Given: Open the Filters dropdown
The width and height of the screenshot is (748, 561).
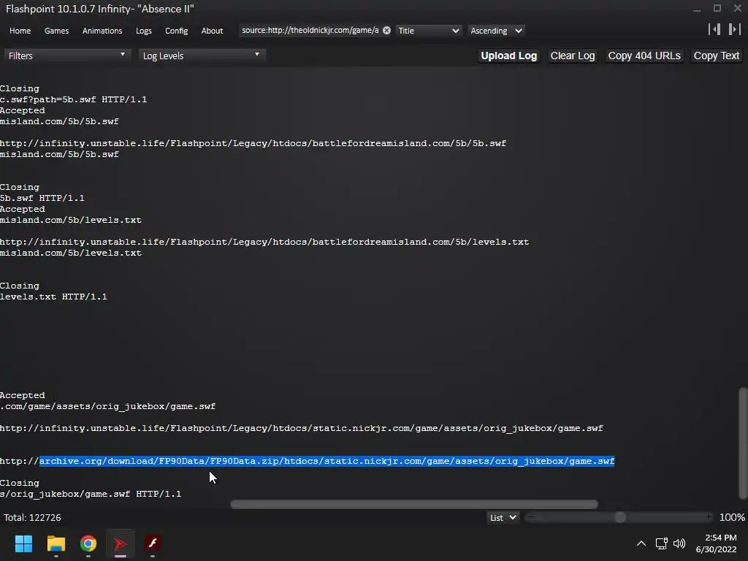Looking at the screenshot, I should click(x=66, y=56).
